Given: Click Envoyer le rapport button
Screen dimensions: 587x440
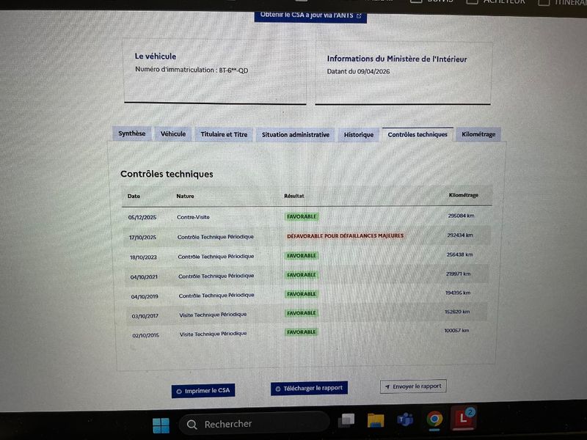Looking at the screenshot, I should 413,386.
